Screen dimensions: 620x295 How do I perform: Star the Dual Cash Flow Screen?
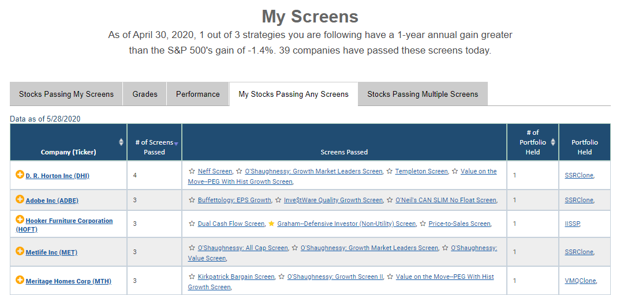coord(192,224)
